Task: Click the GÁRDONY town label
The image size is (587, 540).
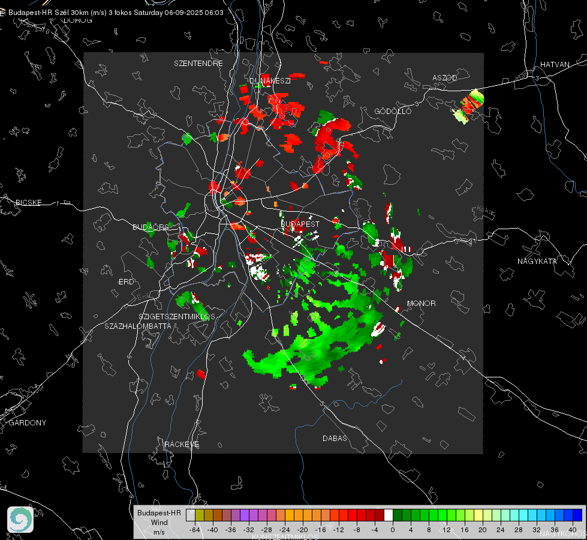Action: pyautogui.click(x=28, y=423)
